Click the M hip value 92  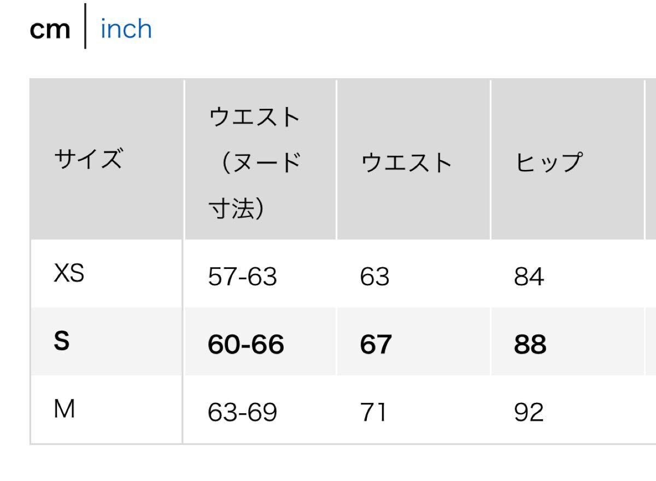coord(529,412)
